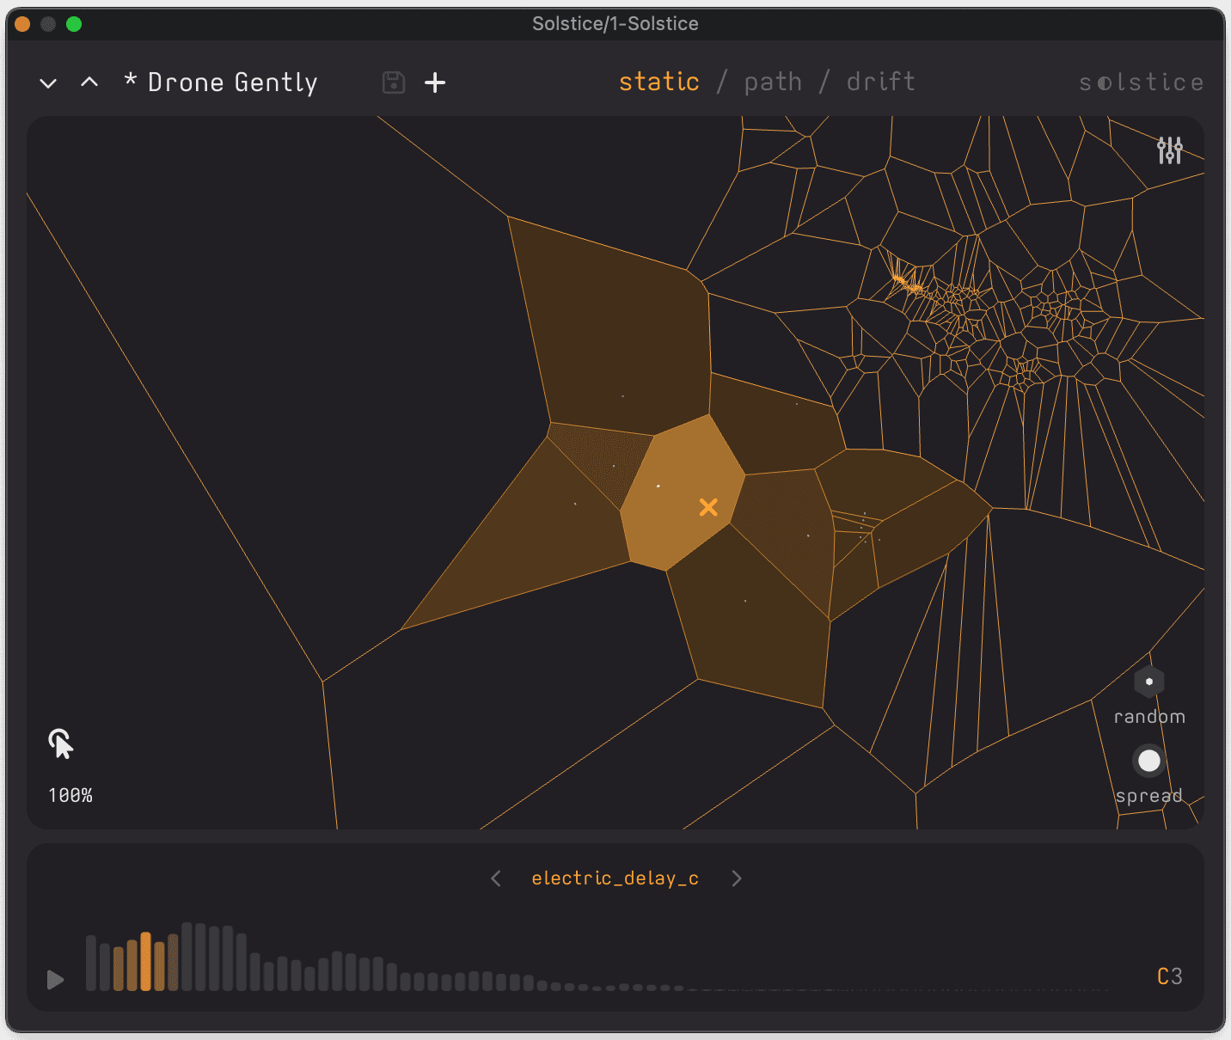
Task: Switch to drift mode tab
Action: click(x=880, y=82)
